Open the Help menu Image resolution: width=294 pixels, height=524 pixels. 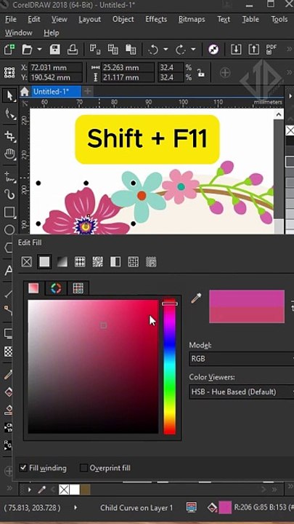[51, 33]
